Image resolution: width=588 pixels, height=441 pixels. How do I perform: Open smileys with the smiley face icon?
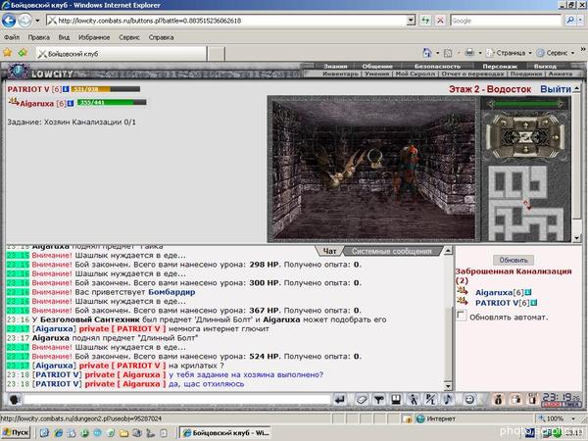469,400
